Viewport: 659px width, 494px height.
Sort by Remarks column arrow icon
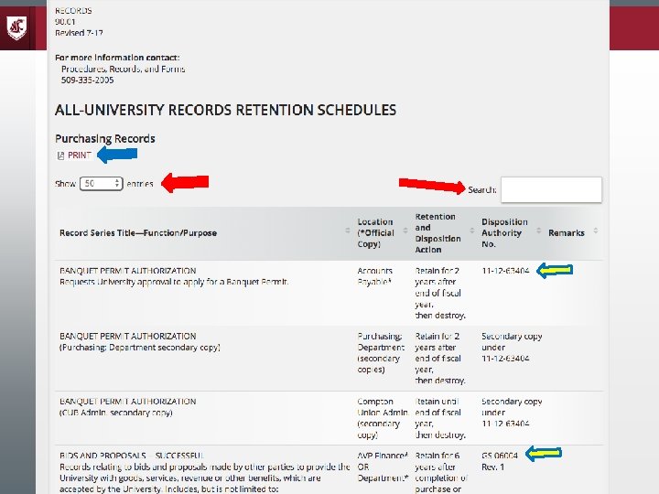[596, 231]
